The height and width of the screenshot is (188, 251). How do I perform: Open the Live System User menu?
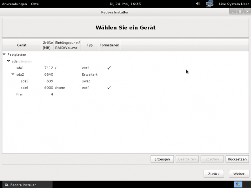pos(234,4)
